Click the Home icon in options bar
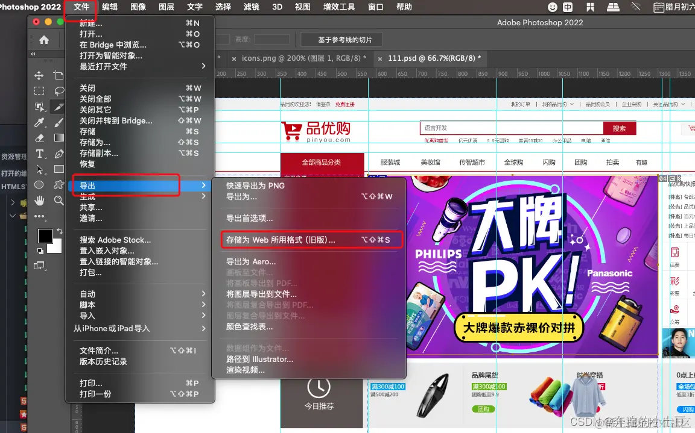This screenshot has width=695, height=433. [44, 40]
